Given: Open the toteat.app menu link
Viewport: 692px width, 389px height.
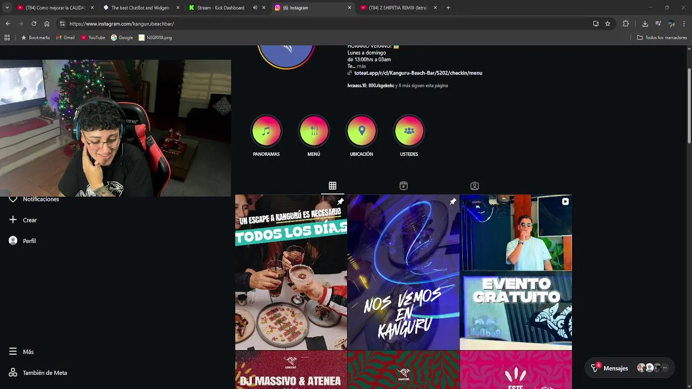Looking at the screenshot, I should 418,73.
